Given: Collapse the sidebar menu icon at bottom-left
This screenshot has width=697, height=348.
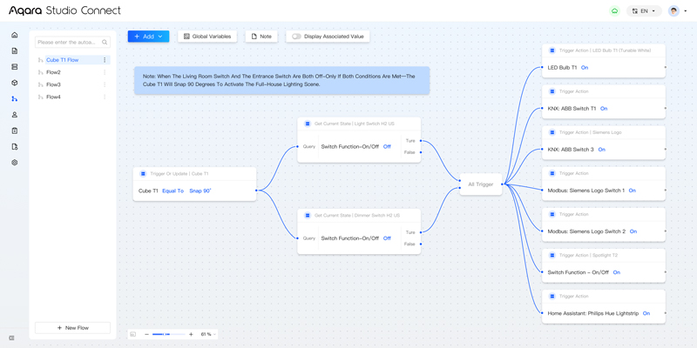Looking at the screenshot, I should point(11,338).
